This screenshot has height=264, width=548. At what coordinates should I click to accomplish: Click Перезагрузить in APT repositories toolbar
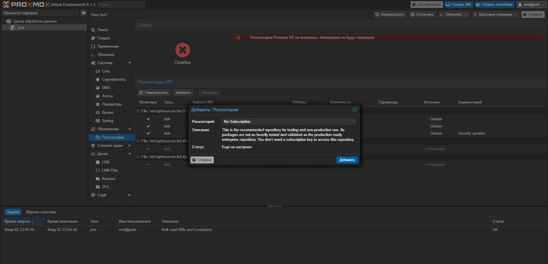pos(154,93)
